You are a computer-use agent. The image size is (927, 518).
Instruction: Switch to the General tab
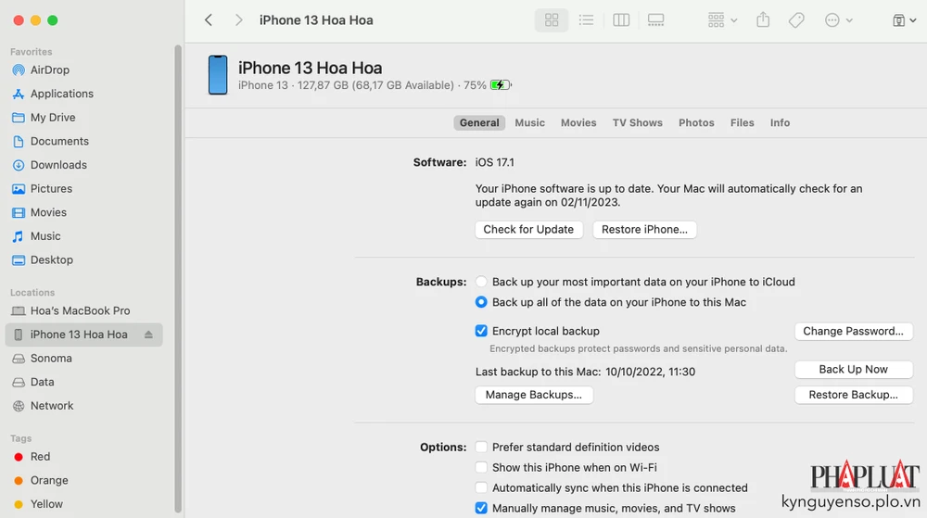479,123
